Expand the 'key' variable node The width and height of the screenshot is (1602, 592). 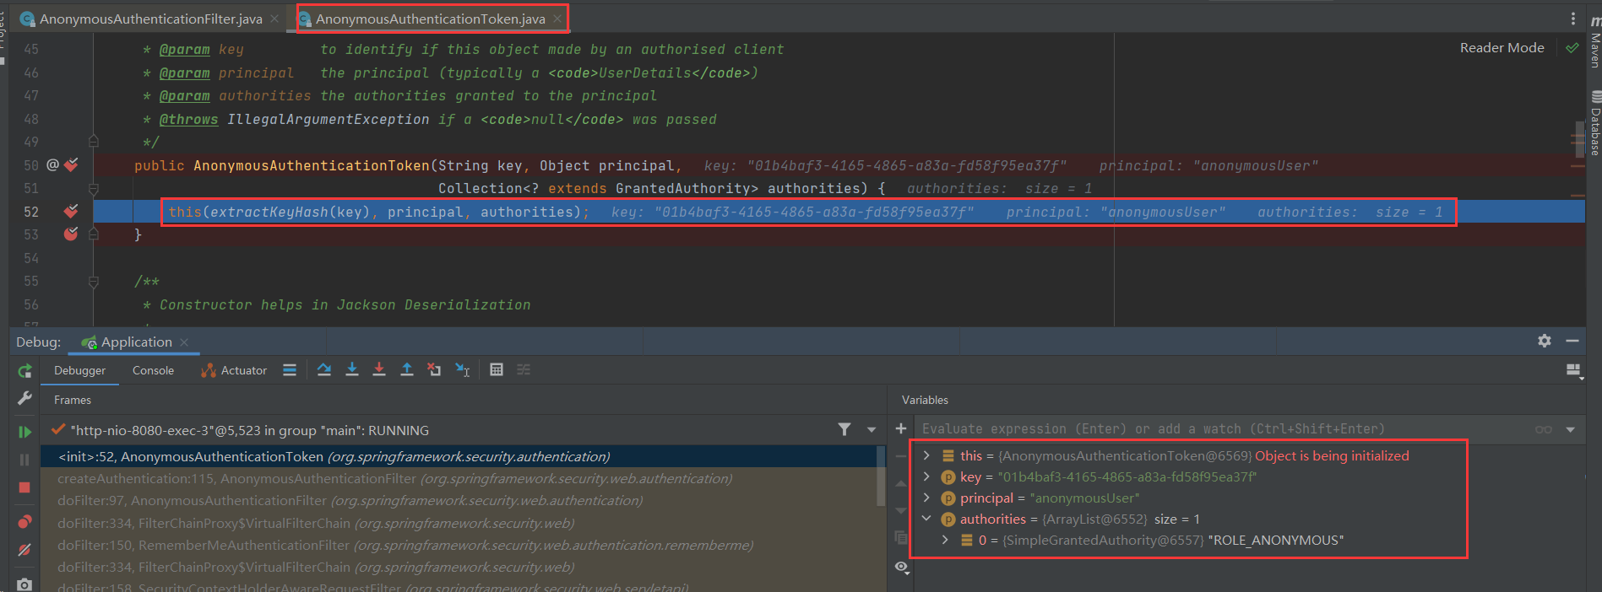926,476
